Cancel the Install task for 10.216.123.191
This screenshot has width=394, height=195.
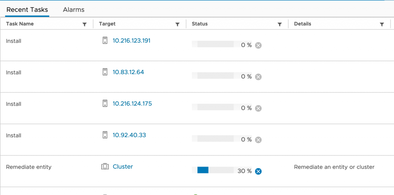pos(259,45)
